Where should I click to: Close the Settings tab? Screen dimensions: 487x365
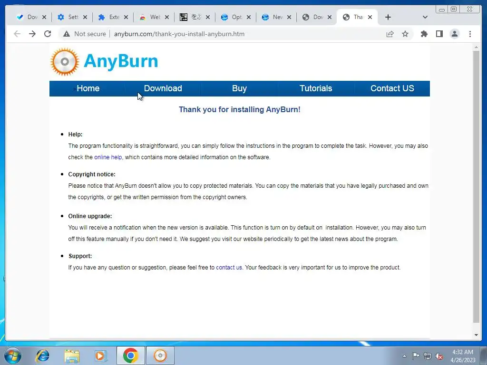point(85,17)
